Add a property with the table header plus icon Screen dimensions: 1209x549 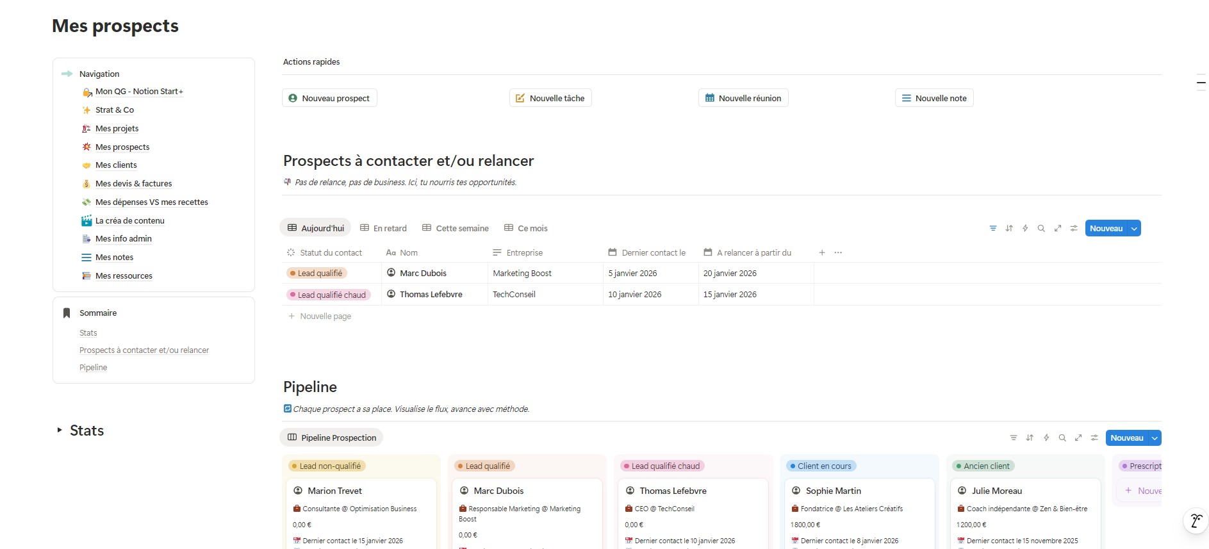[x=822, y=253]
